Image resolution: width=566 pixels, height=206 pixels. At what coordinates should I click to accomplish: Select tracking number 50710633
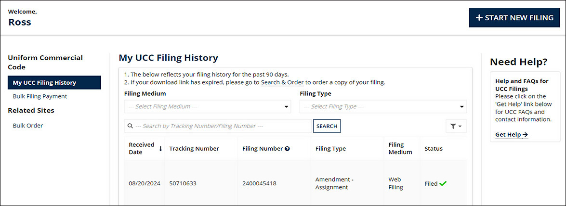(x=183, y=183)
